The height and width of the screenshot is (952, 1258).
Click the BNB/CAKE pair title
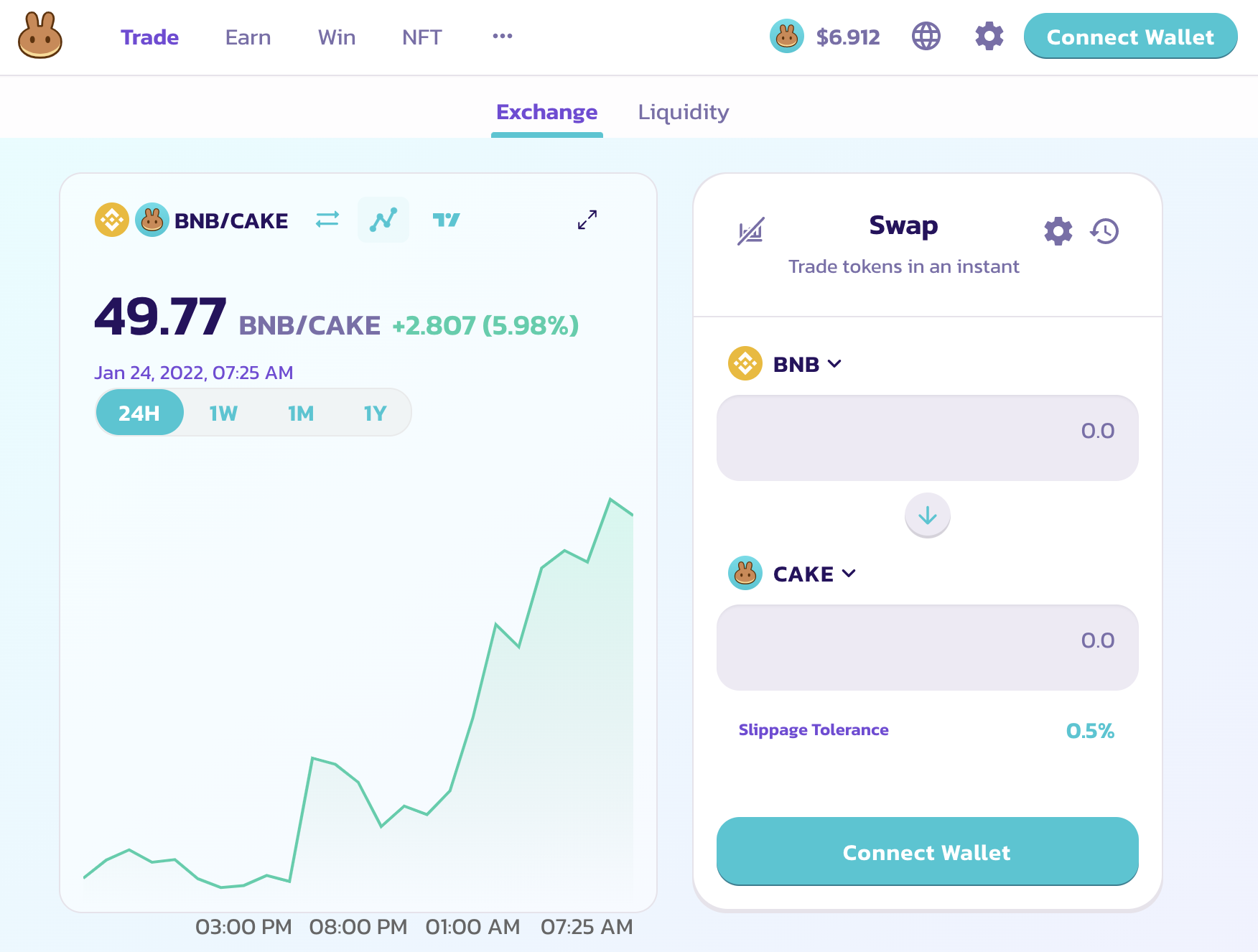231,220
